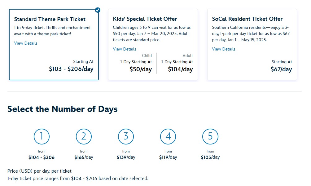Screen dimensions: 311x186
Task: Select the 1-day circle option
Action: click(42, 136)
